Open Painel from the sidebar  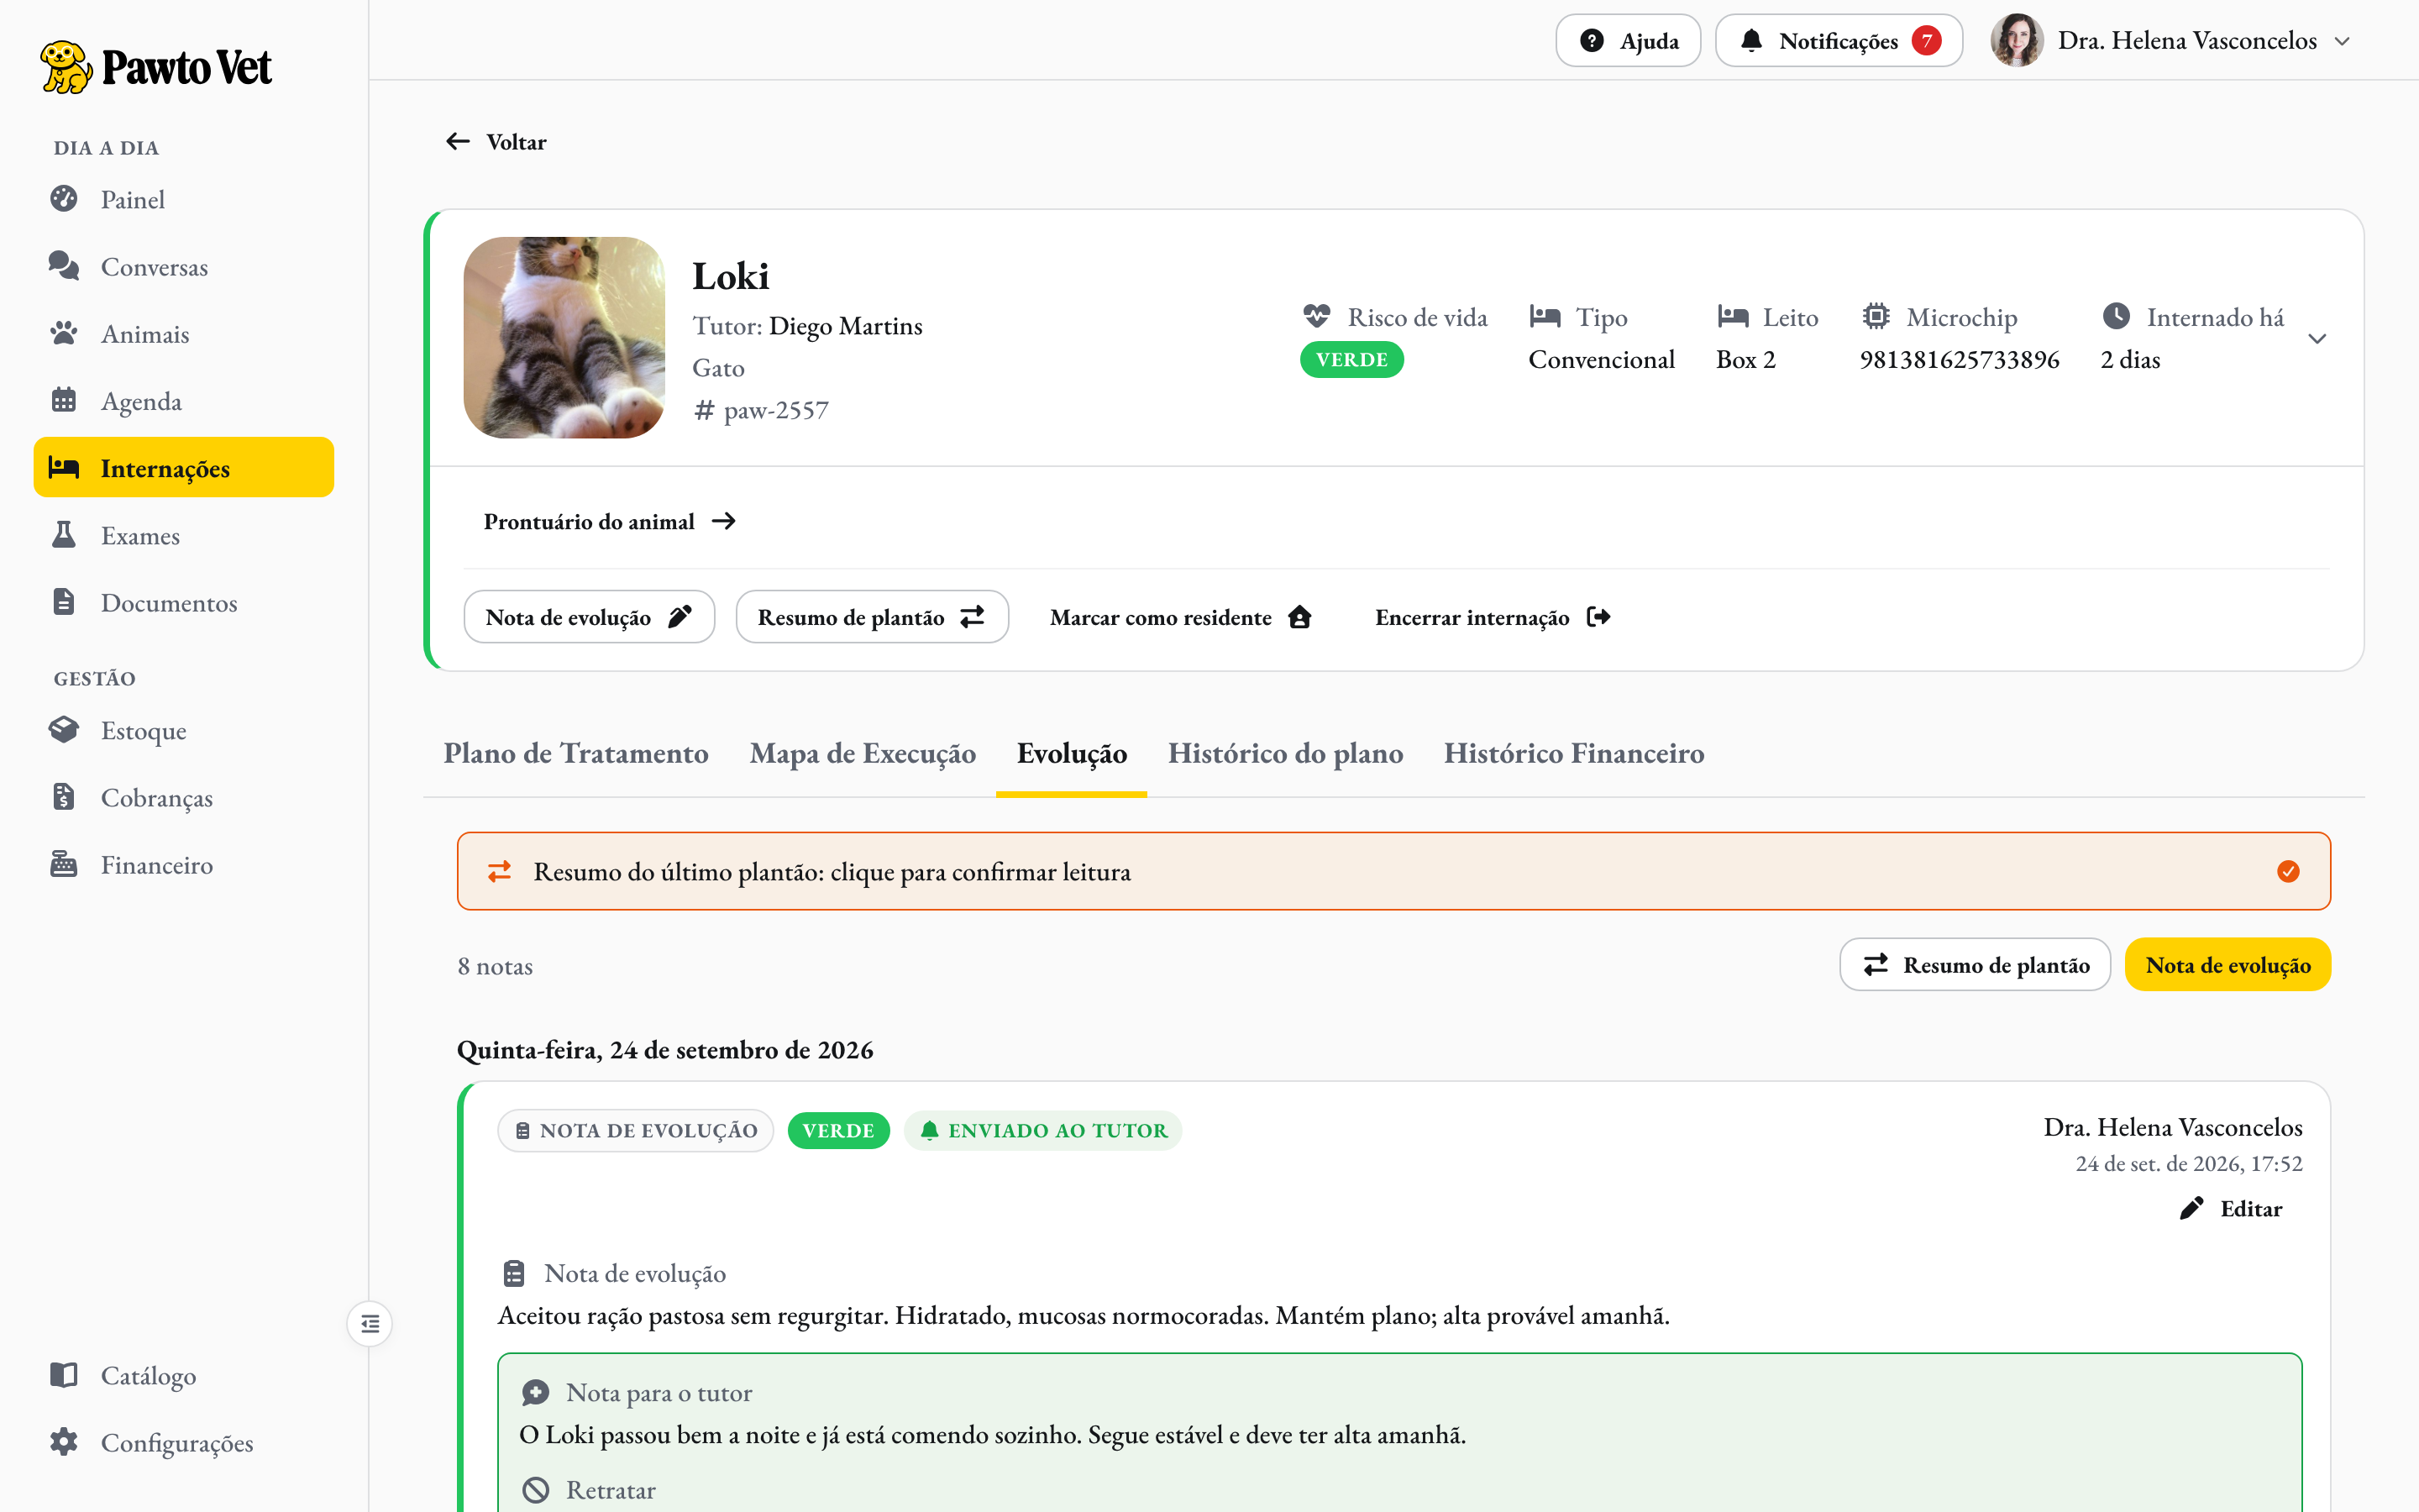[x=184, y=199]
